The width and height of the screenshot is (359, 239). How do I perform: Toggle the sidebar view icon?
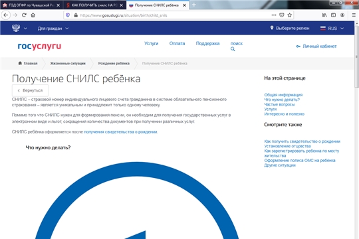point(333,15)
